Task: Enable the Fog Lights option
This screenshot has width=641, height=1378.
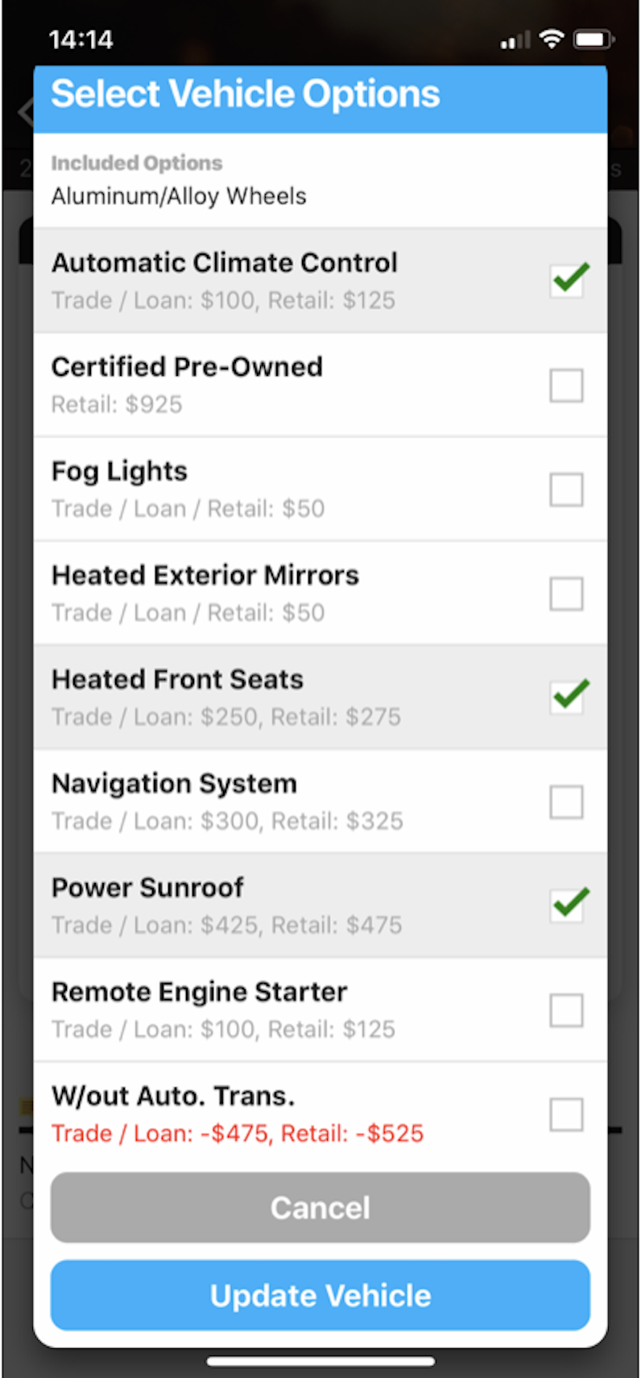Action: 566,489
